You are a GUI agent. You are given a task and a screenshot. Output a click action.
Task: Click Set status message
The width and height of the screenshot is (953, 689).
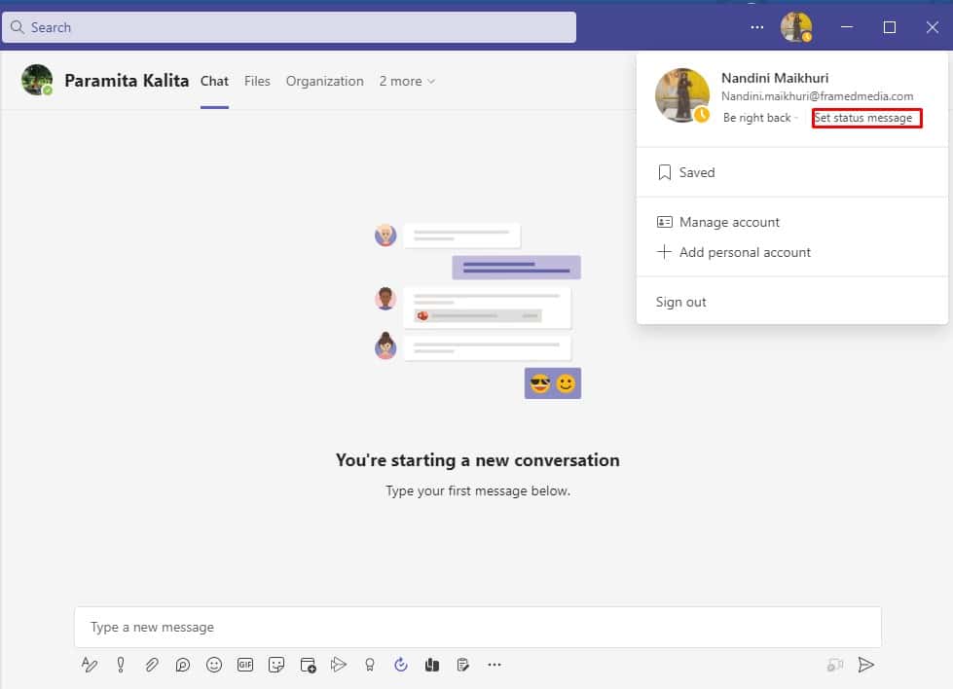(x=865, y=117)
